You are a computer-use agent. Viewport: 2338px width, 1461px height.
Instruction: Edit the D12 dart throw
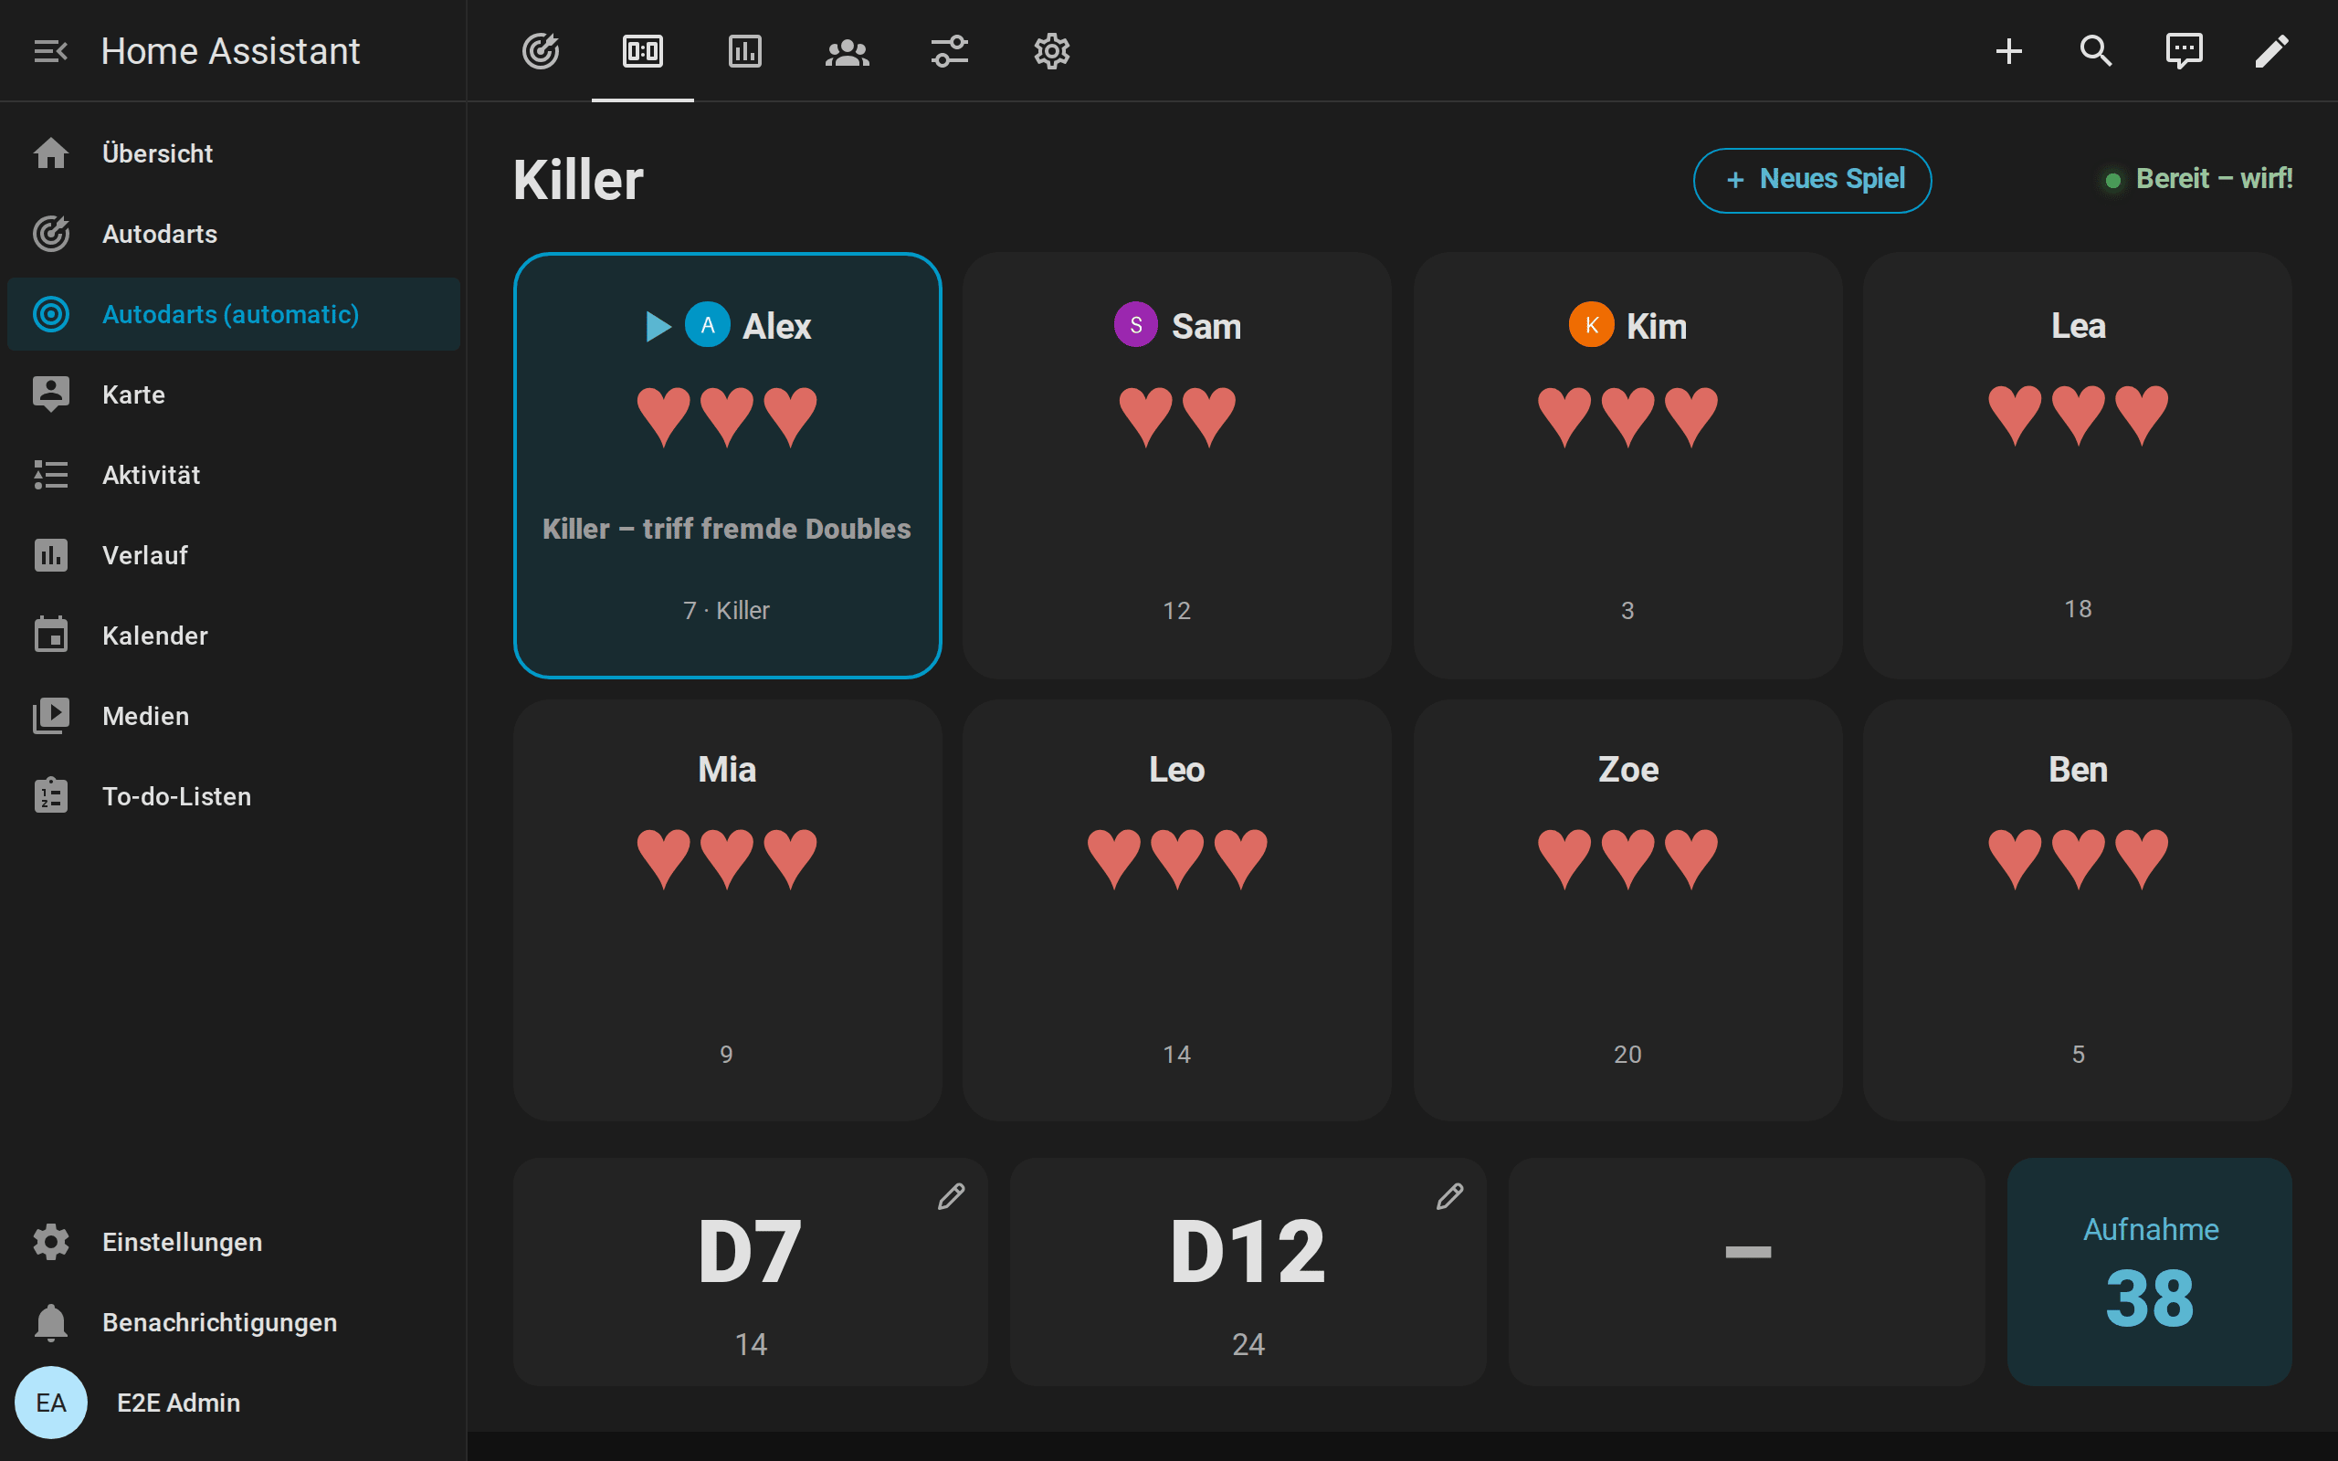tap(1450, 1196)
